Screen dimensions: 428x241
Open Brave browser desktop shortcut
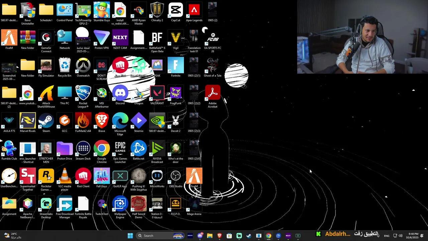click(x=102, y=123)
